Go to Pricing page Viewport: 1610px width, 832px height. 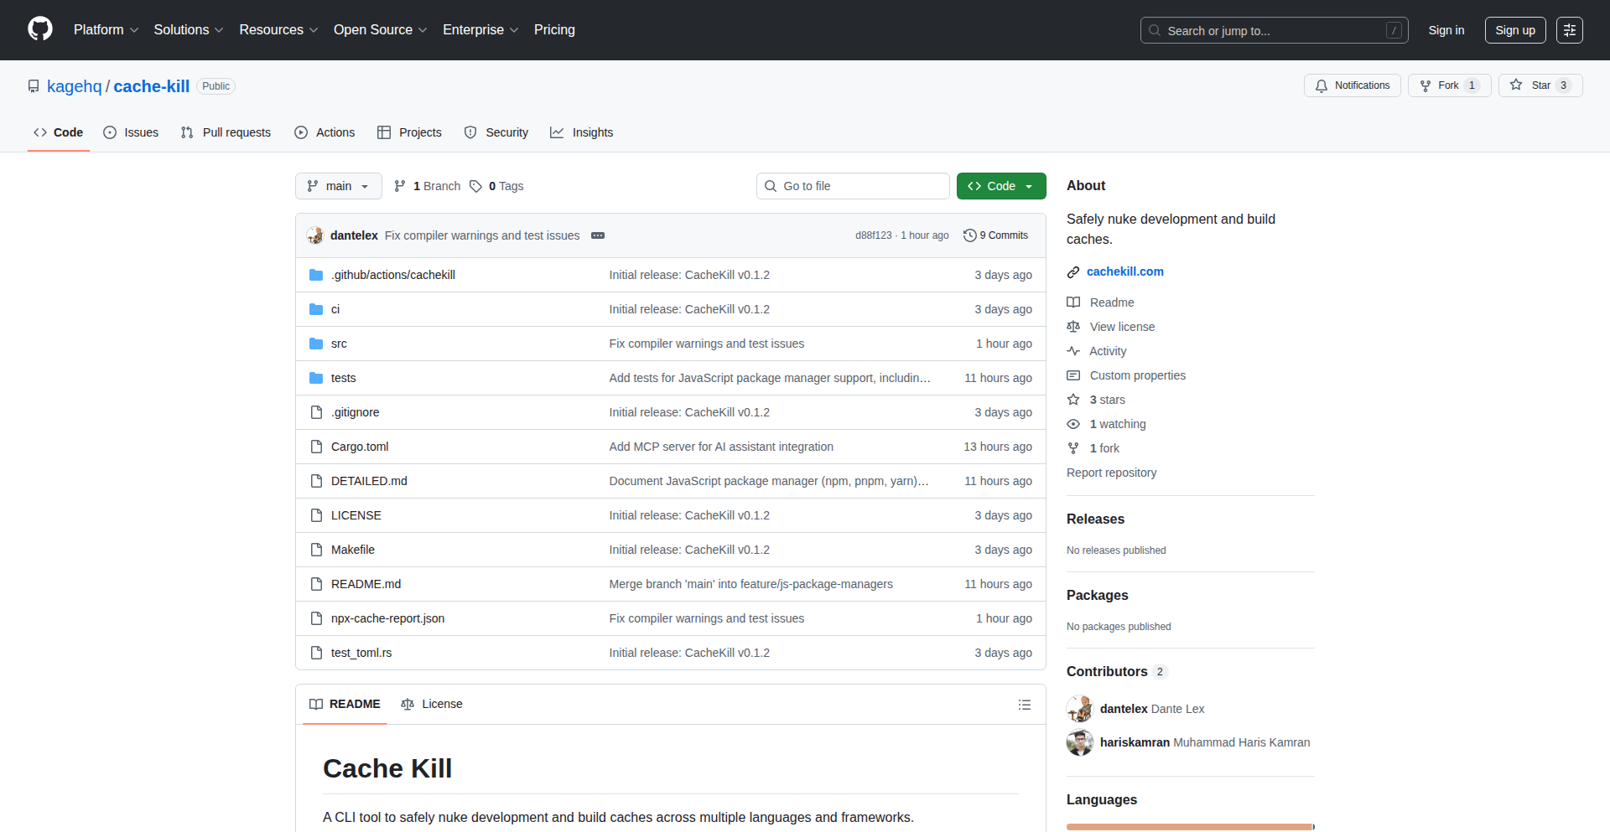tap(554, 30)
